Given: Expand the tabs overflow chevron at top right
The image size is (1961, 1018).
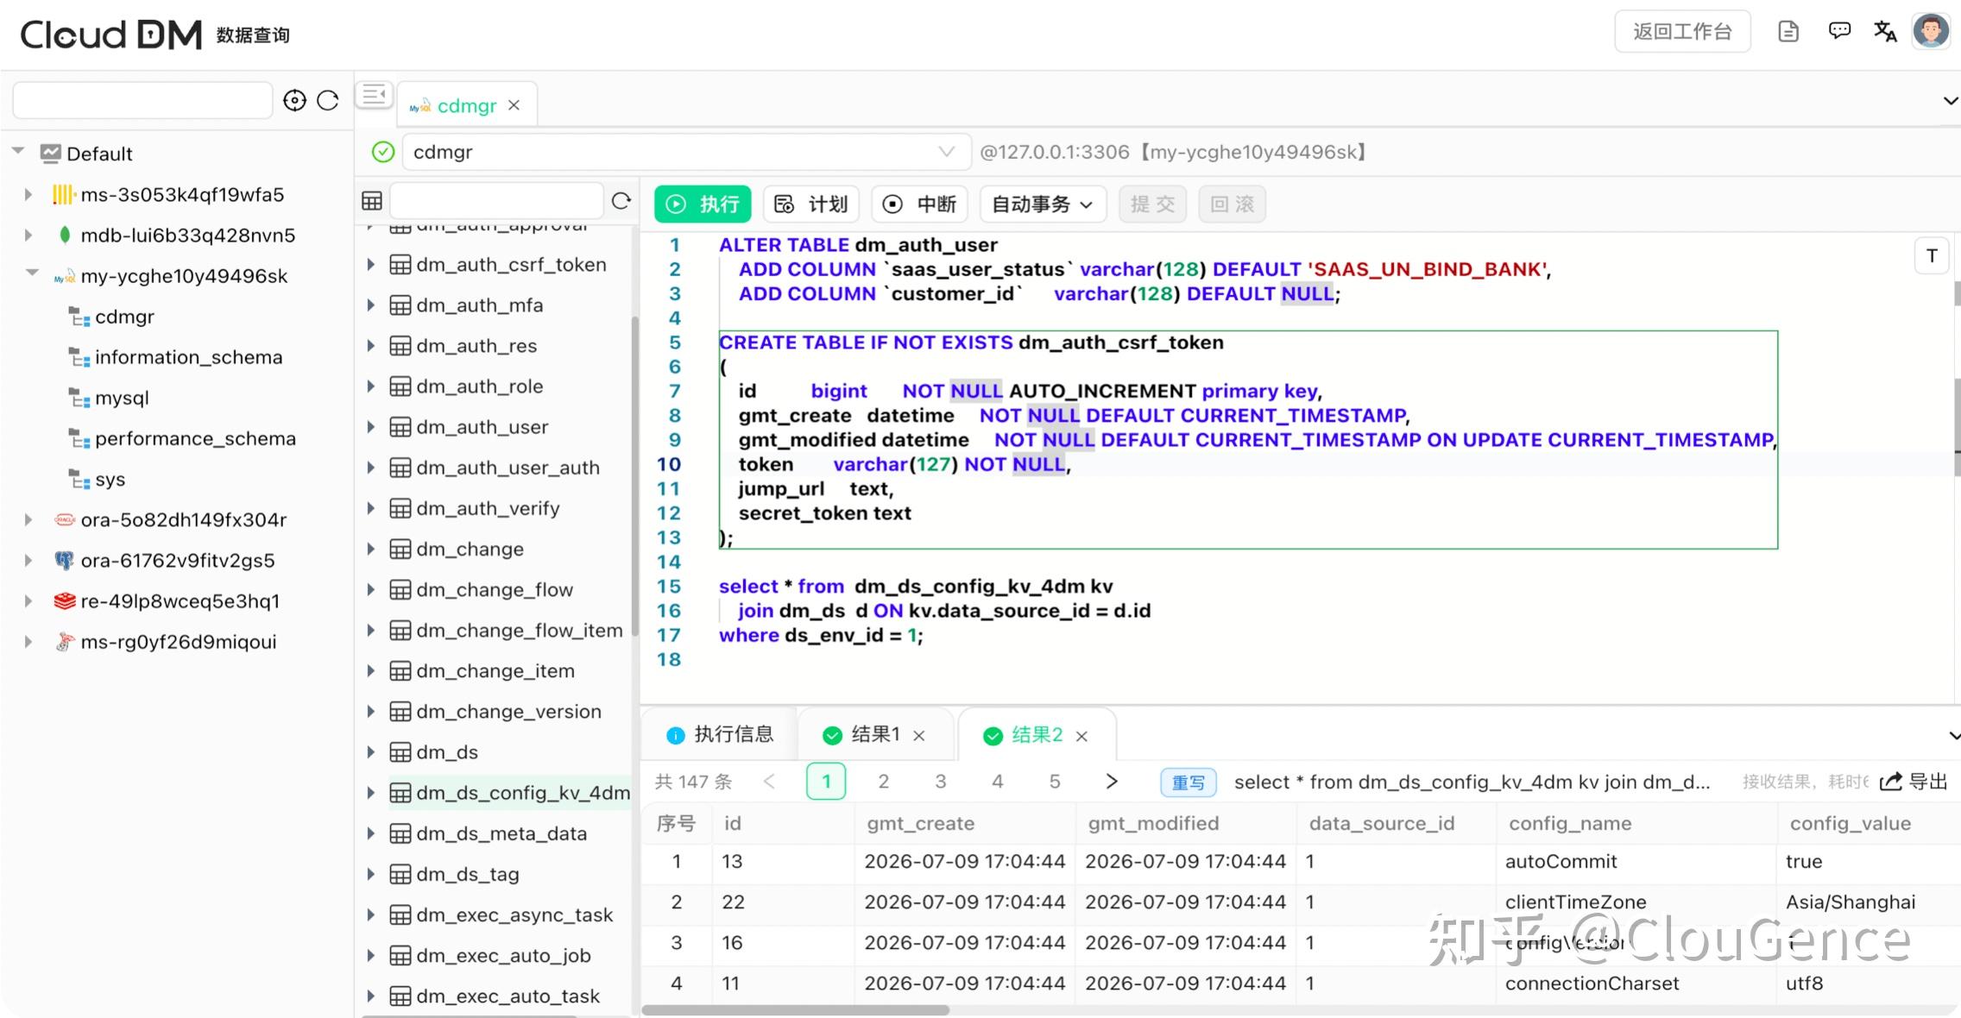Looking at the screenshot, I should click(x=1950, y=101).
